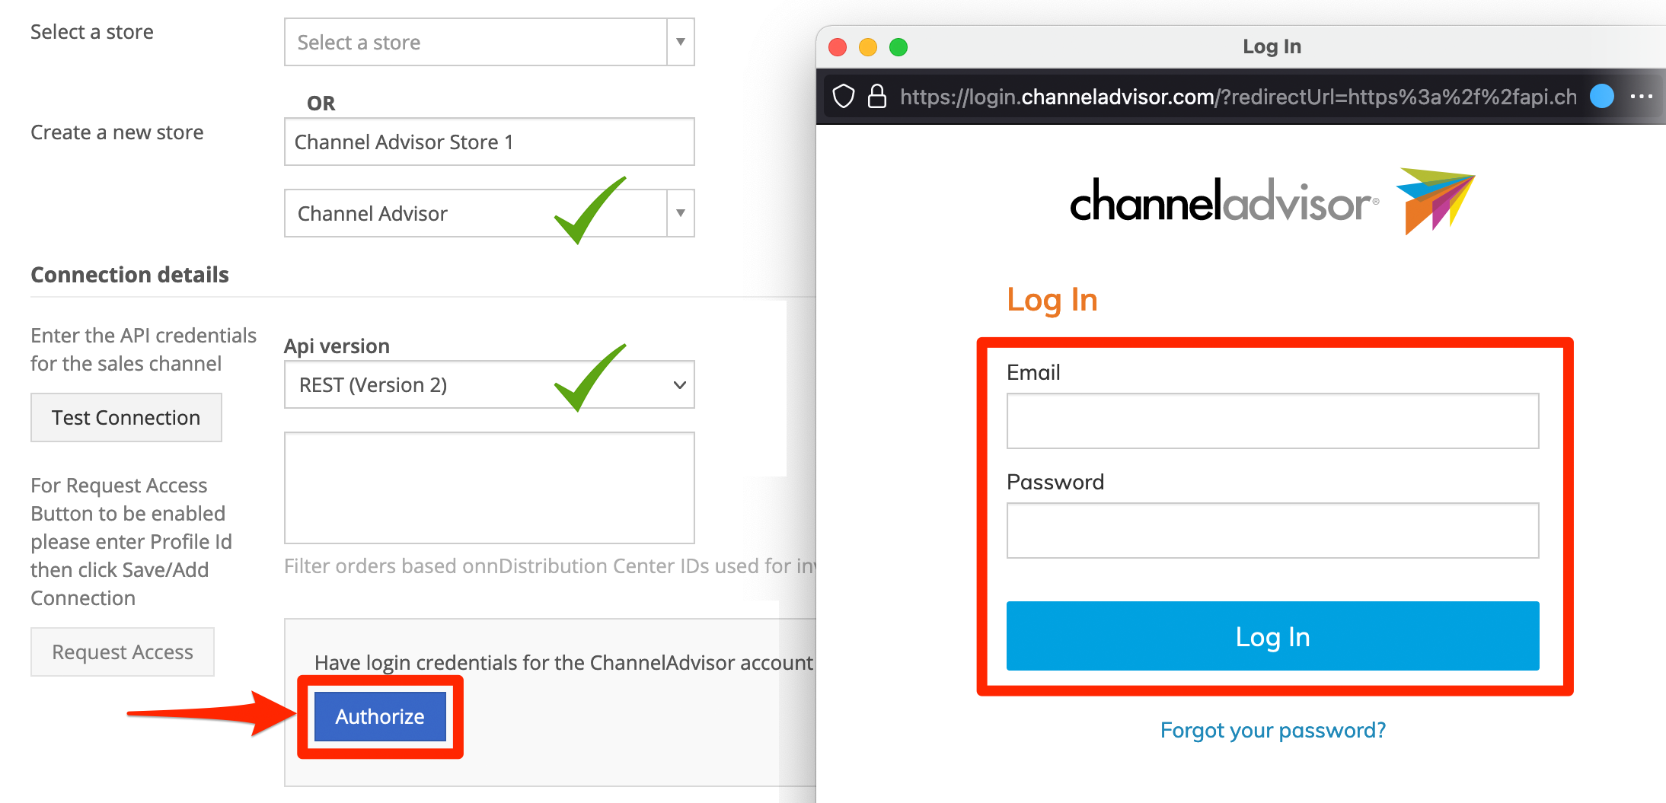The image size is (1666, 803).
Task: Close the Log In popup window
Action: pyautogui.click(x=838, y=47)
